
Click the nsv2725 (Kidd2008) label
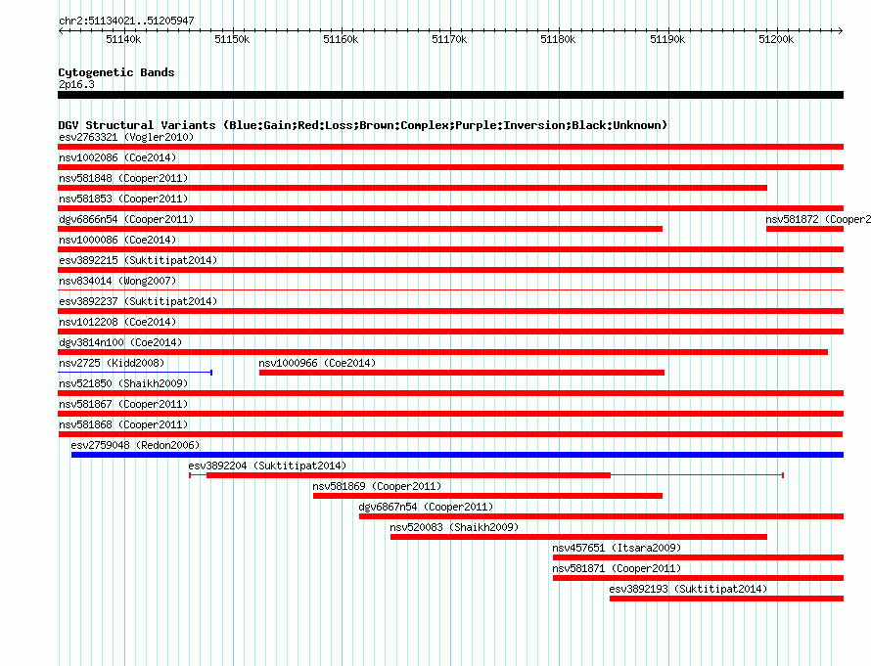click(x=112, y=363)
